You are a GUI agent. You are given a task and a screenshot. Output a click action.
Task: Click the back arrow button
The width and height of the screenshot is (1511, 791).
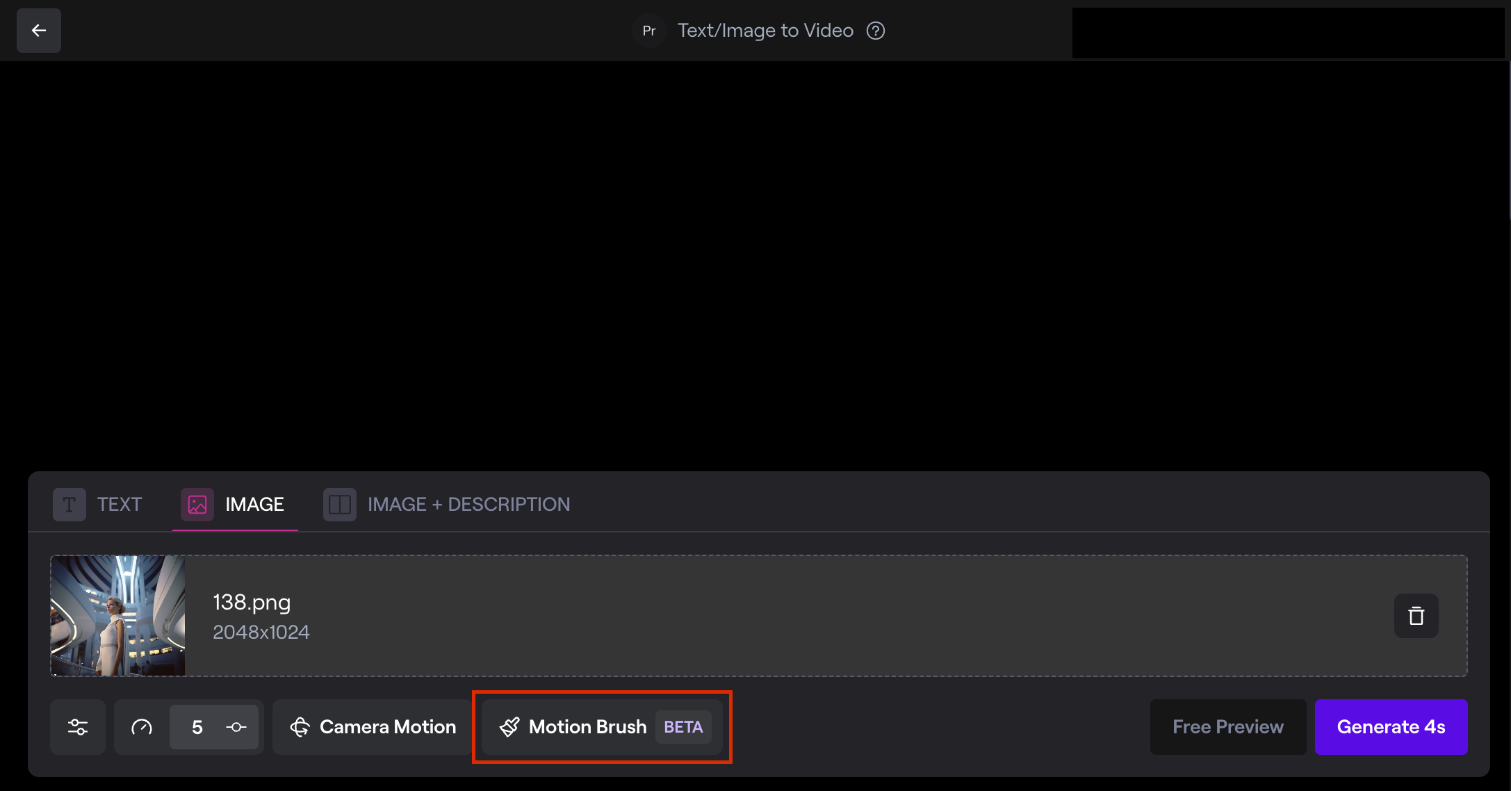pos(39,31)
